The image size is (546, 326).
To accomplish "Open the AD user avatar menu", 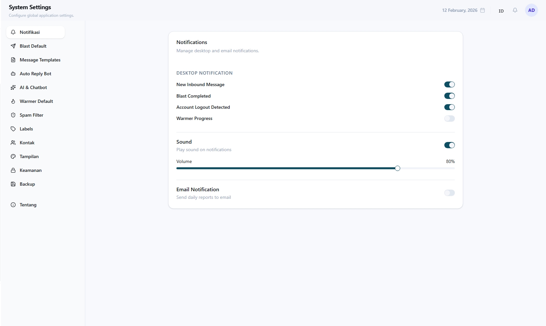I will tap(531, 10).
